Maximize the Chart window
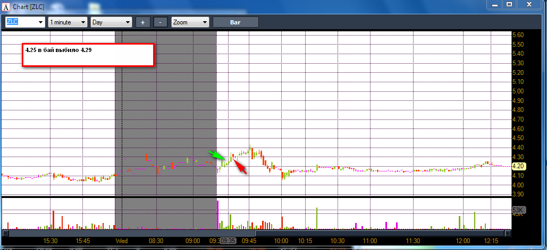 point(509,4)
